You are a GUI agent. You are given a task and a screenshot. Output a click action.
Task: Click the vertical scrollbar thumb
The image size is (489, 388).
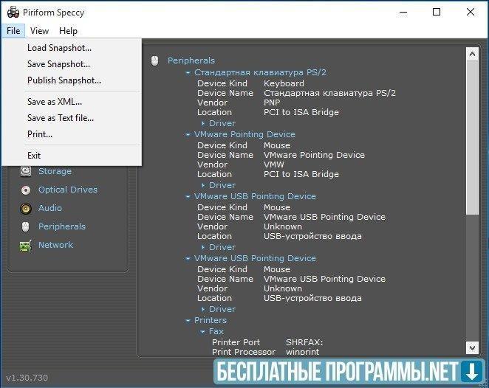click(472, 137)
